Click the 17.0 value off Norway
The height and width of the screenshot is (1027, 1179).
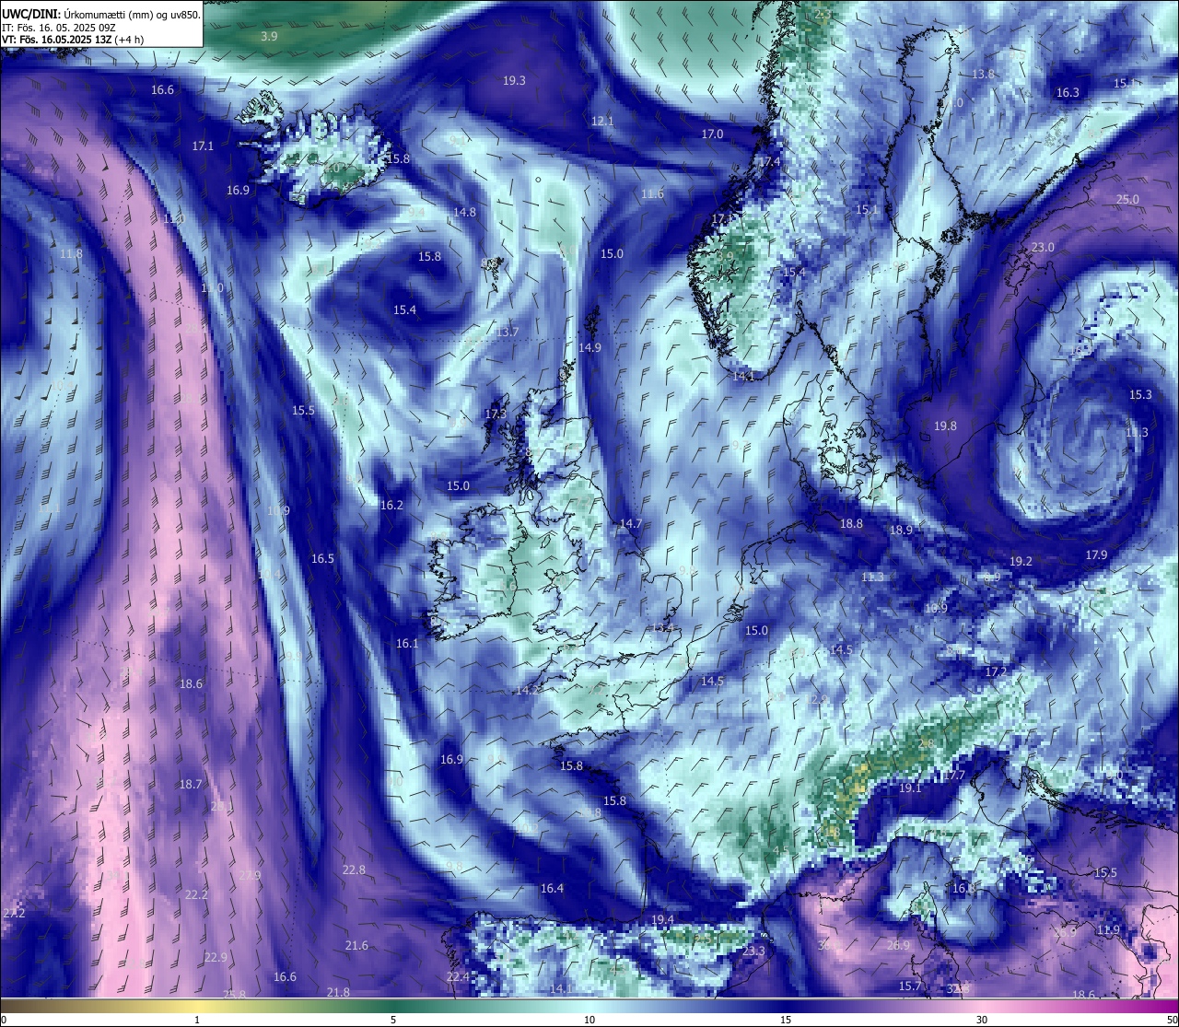[712, 134]
